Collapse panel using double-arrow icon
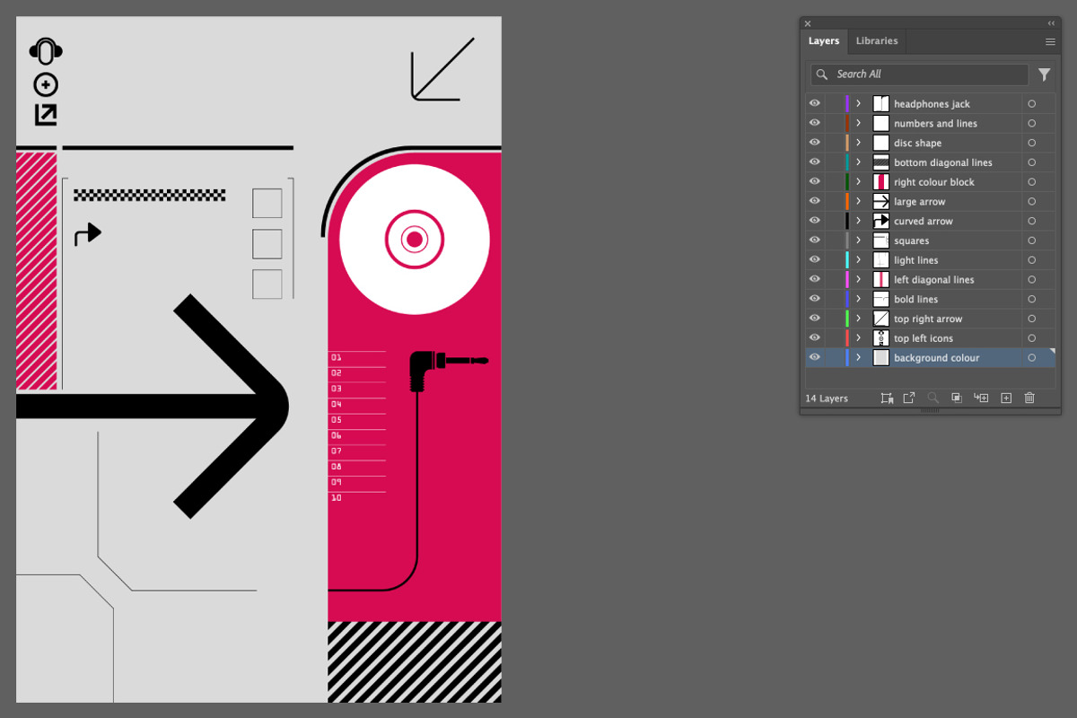This screenshot has height=718, width=1077. tap(1051, 23)
